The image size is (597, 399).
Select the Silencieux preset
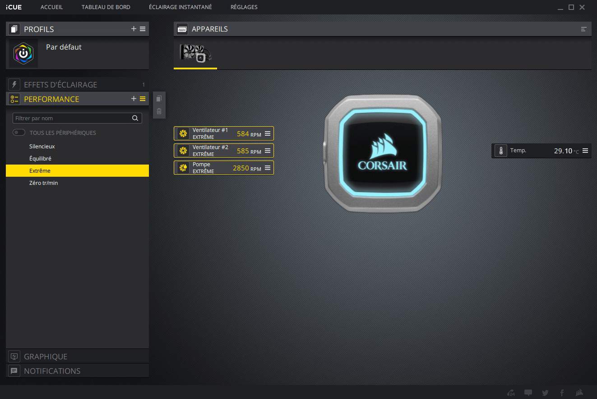42,147
